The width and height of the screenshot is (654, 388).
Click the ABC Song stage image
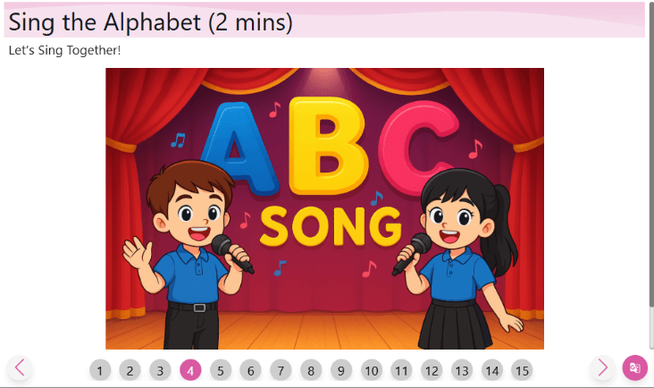point(324,208)
